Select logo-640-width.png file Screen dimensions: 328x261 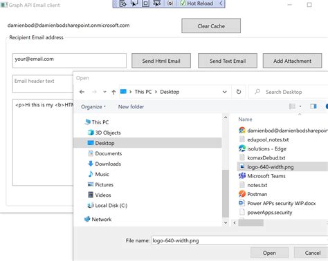pyautogui.click(x=283, y=167)
